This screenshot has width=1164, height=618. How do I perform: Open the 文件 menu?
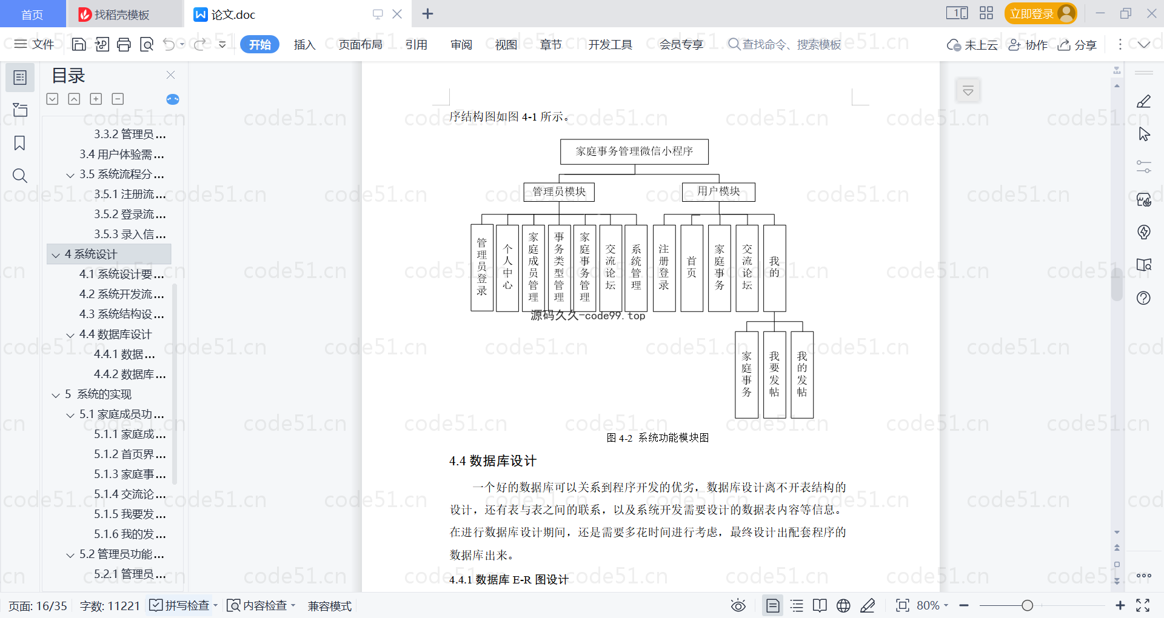tap(34, 44)
